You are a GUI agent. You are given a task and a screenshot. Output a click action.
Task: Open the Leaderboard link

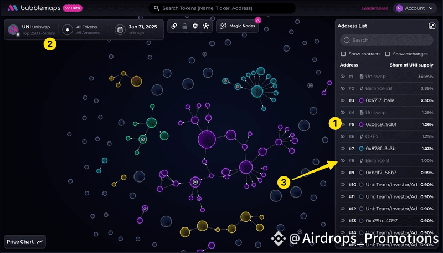pyautogui.click(x=375, y=8)
